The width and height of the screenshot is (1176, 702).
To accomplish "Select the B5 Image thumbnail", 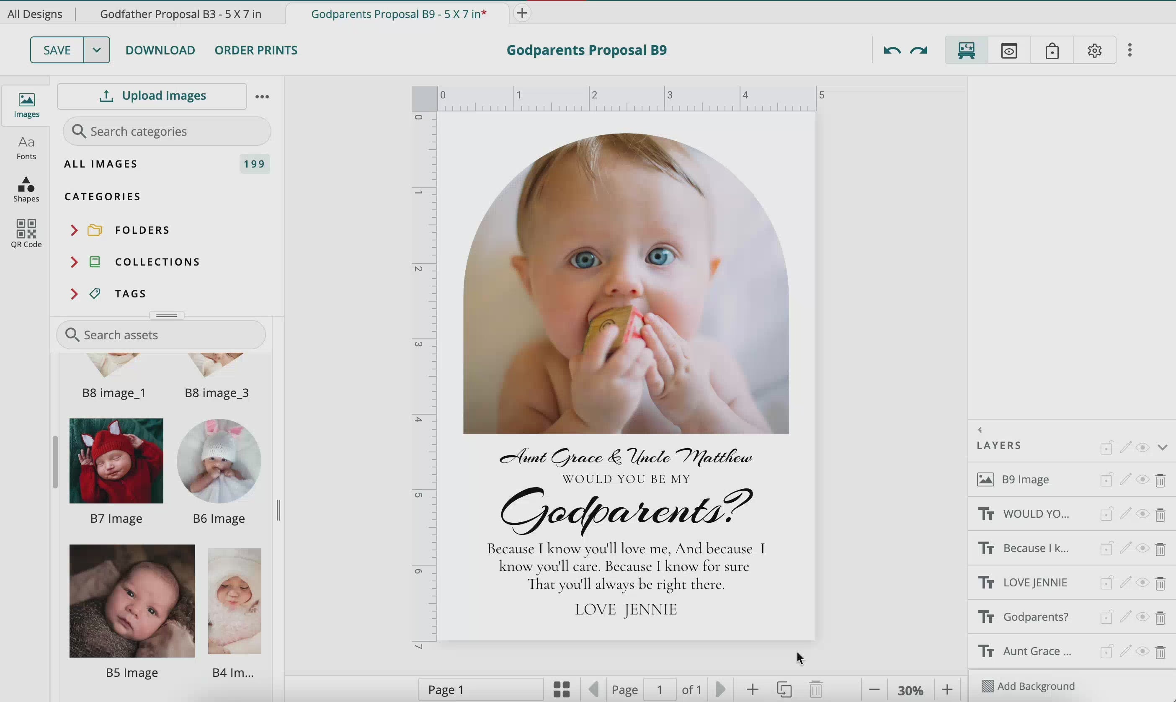I will click(132, 601).
